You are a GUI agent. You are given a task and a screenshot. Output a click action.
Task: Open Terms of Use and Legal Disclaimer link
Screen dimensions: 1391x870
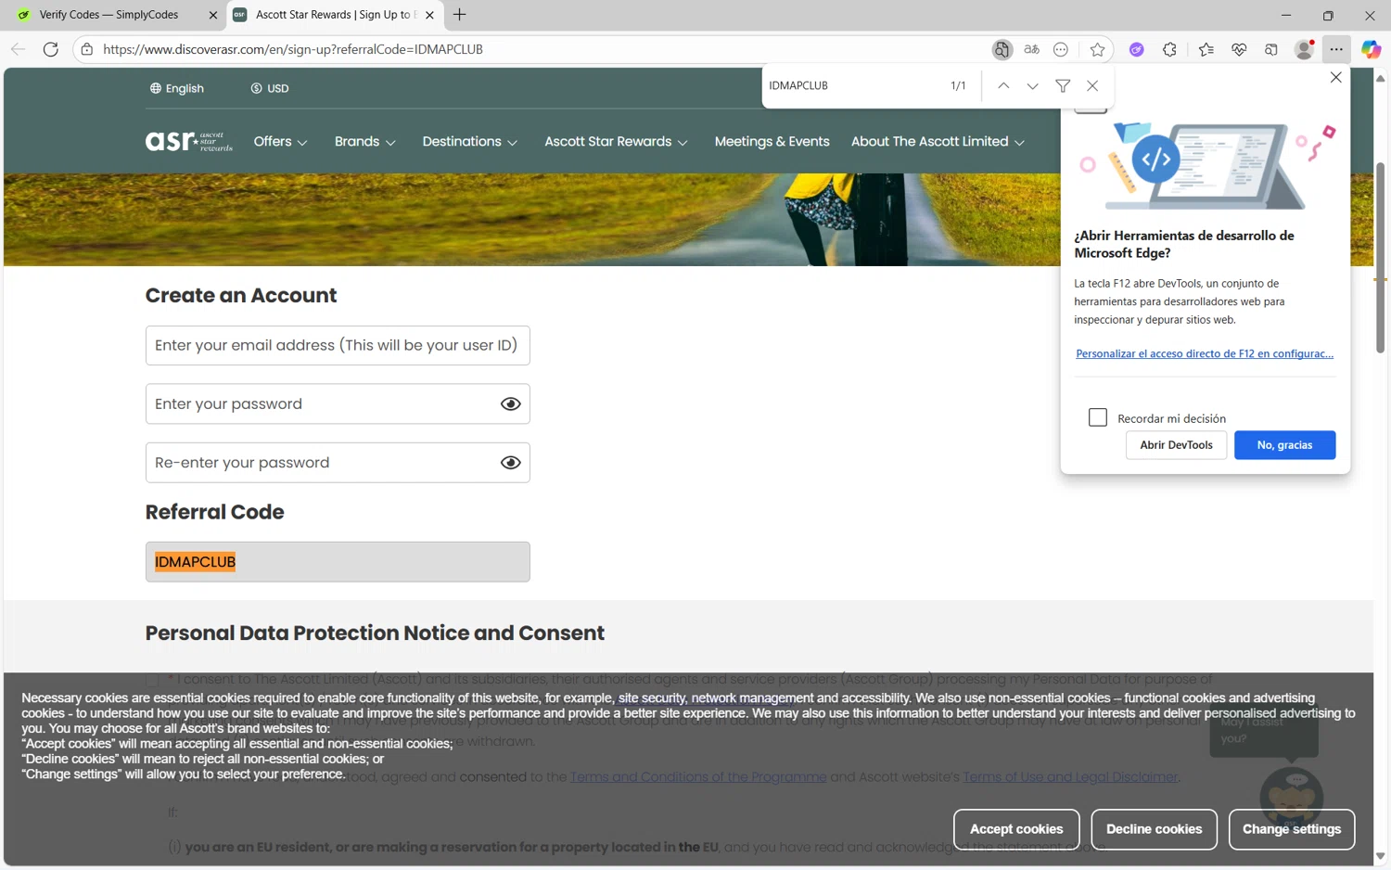[x=1071, y=776]
